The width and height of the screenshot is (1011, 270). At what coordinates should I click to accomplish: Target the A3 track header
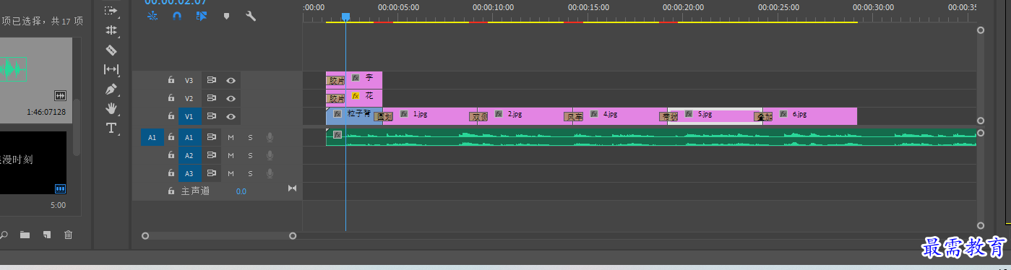pos(189,173)
